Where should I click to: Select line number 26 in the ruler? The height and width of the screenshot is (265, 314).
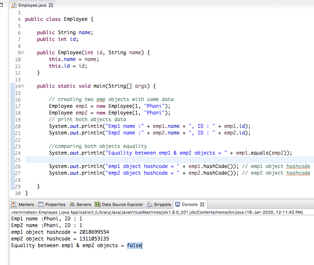[x=17, y=166]
